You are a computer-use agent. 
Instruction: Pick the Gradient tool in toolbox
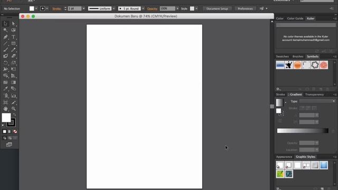click(13, 82)
